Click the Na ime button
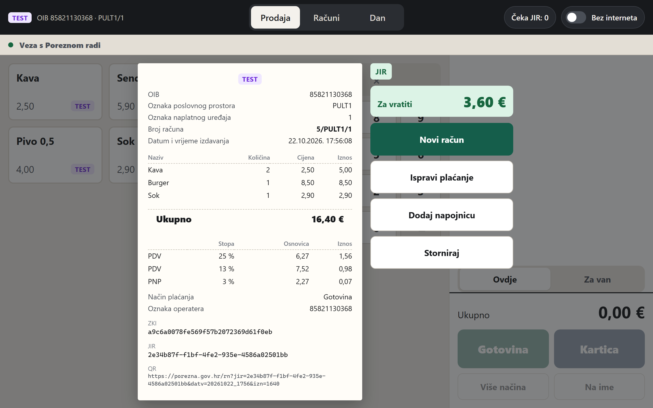This screenshot has height=408, width=653. click(x=599, y=387)
